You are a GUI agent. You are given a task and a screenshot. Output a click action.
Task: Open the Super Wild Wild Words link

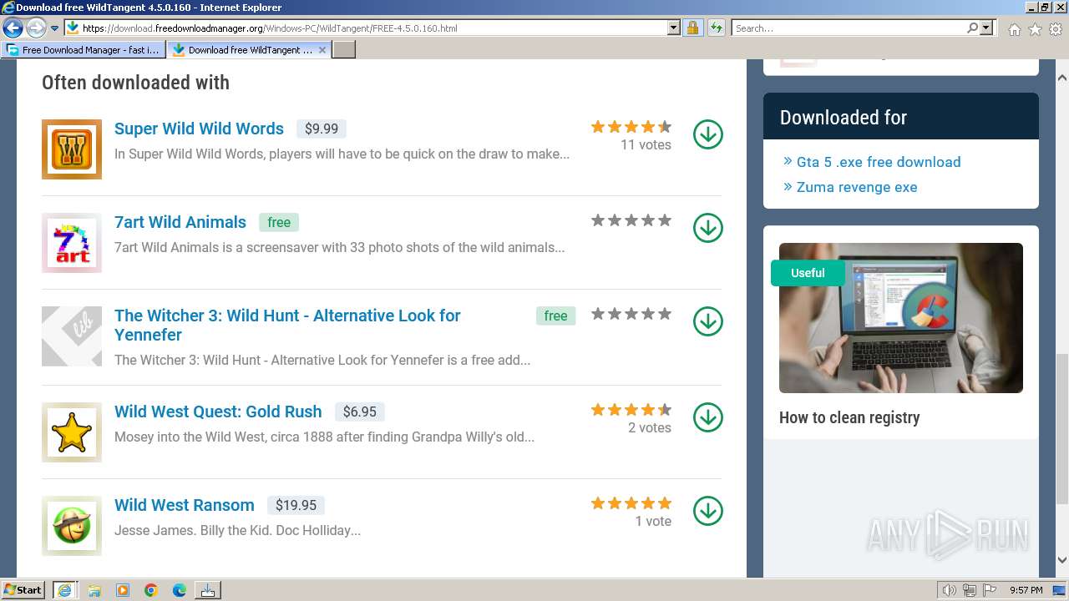click(199, 129)
